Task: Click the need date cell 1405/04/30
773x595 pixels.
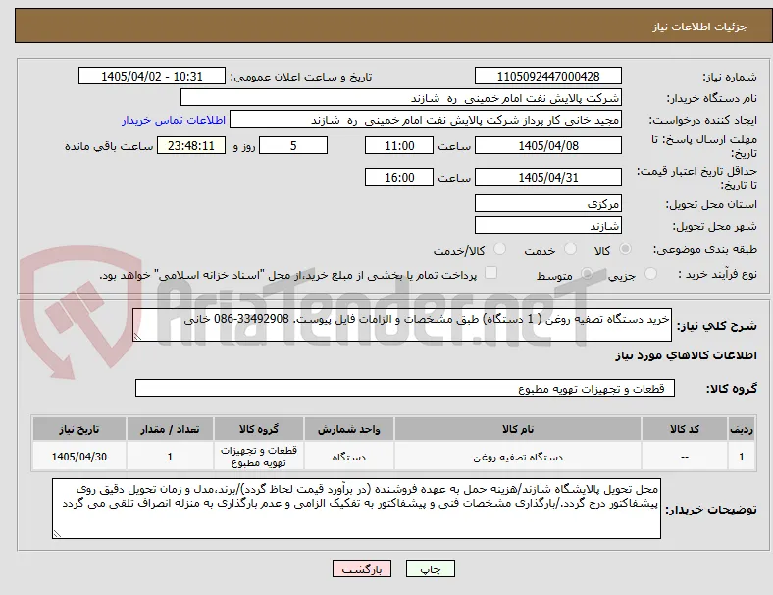Action: 79,457
